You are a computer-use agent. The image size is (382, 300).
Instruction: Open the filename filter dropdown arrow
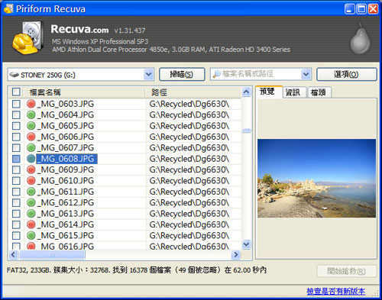306,74
